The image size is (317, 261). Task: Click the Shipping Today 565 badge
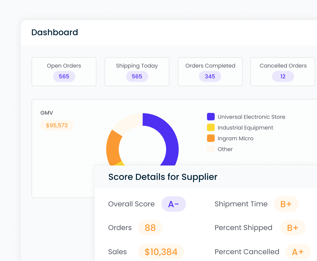click(x=137, y=77)
